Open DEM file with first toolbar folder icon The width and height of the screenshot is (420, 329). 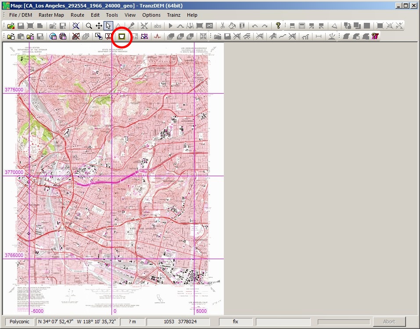[x=11, y=26]
